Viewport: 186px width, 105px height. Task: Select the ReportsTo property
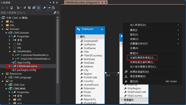[x=90, y=99]
